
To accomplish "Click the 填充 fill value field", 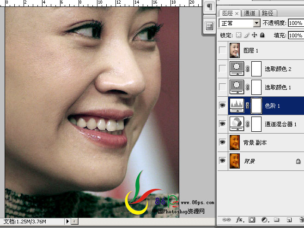I will [x=296, y=35].
